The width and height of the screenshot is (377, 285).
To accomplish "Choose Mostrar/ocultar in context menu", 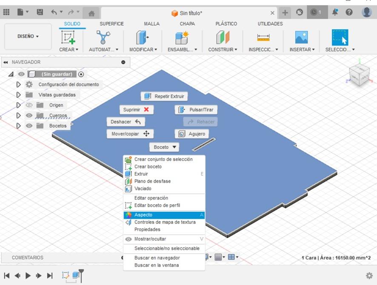I will 164,239.
